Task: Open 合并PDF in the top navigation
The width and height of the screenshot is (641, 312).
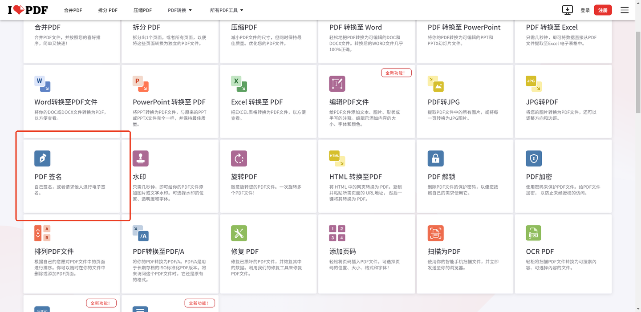Action: (73, 10)
